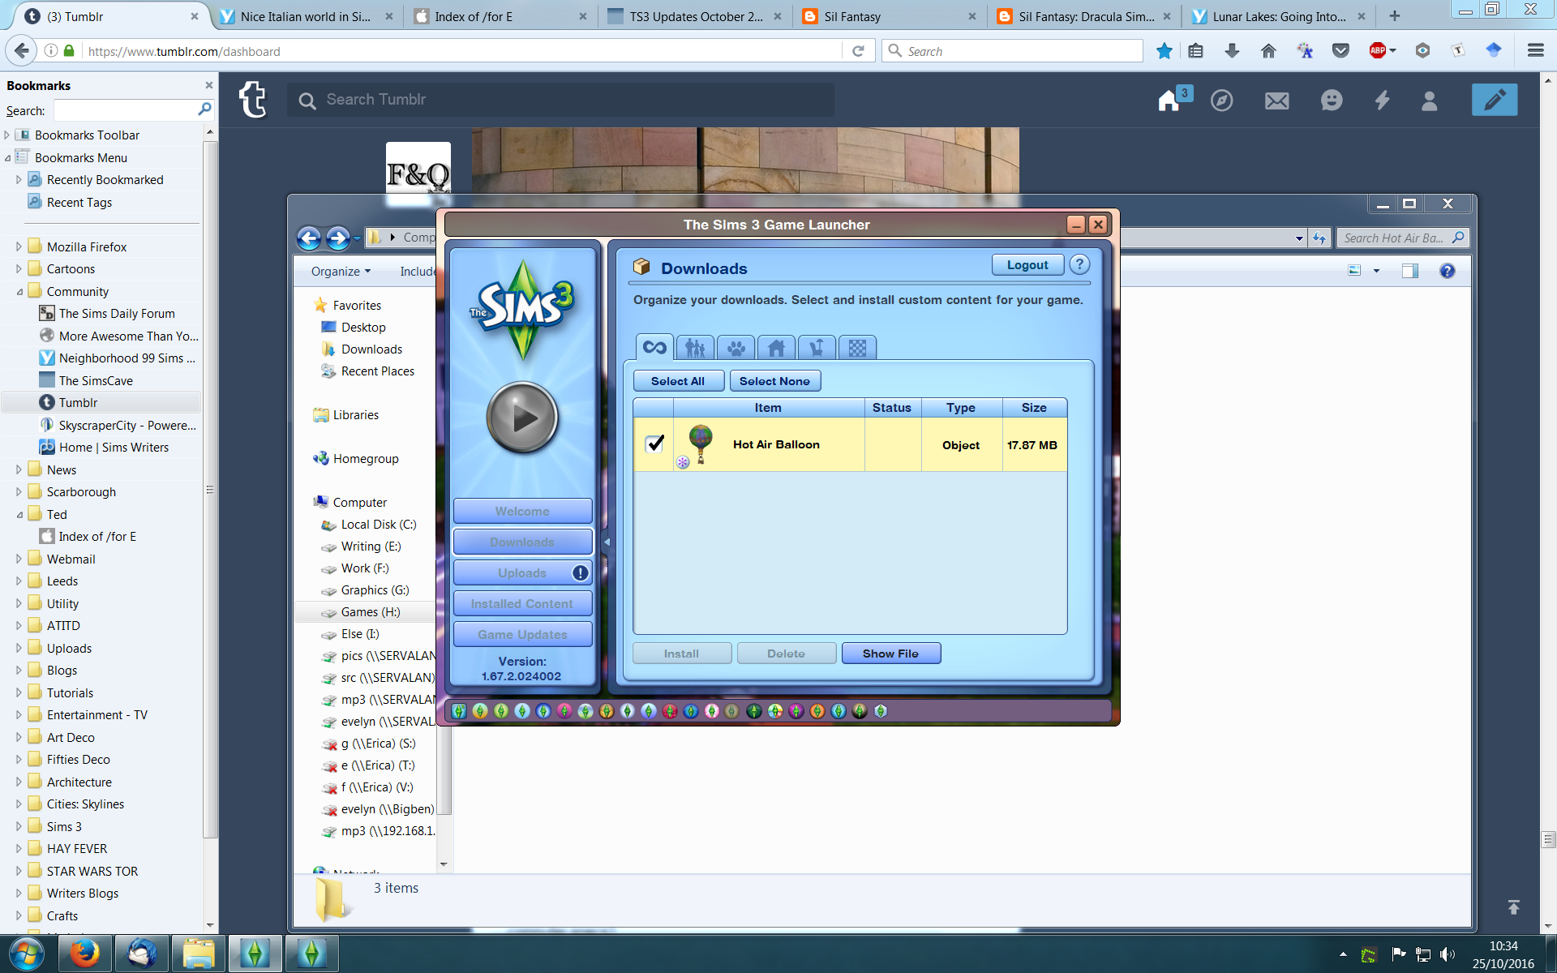
Task: Open the All downloads infinity tab
Action: 654,347
